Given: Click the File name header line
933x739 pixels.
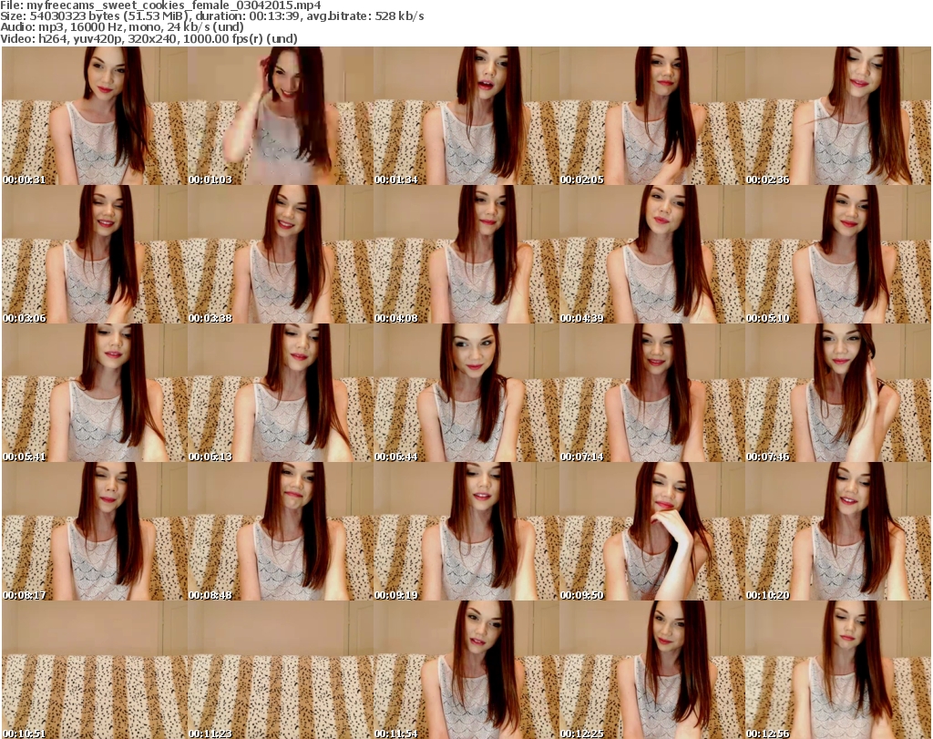Looking at the screenshot, I should [x=160, y=5].
